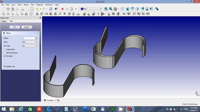Toggle the Self-intersection checkbox

(x=5, y=53)
